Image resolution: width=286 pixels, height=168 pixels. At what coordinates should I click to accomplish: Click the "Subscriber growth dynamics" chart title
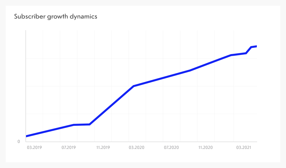[x=56, y=17]
